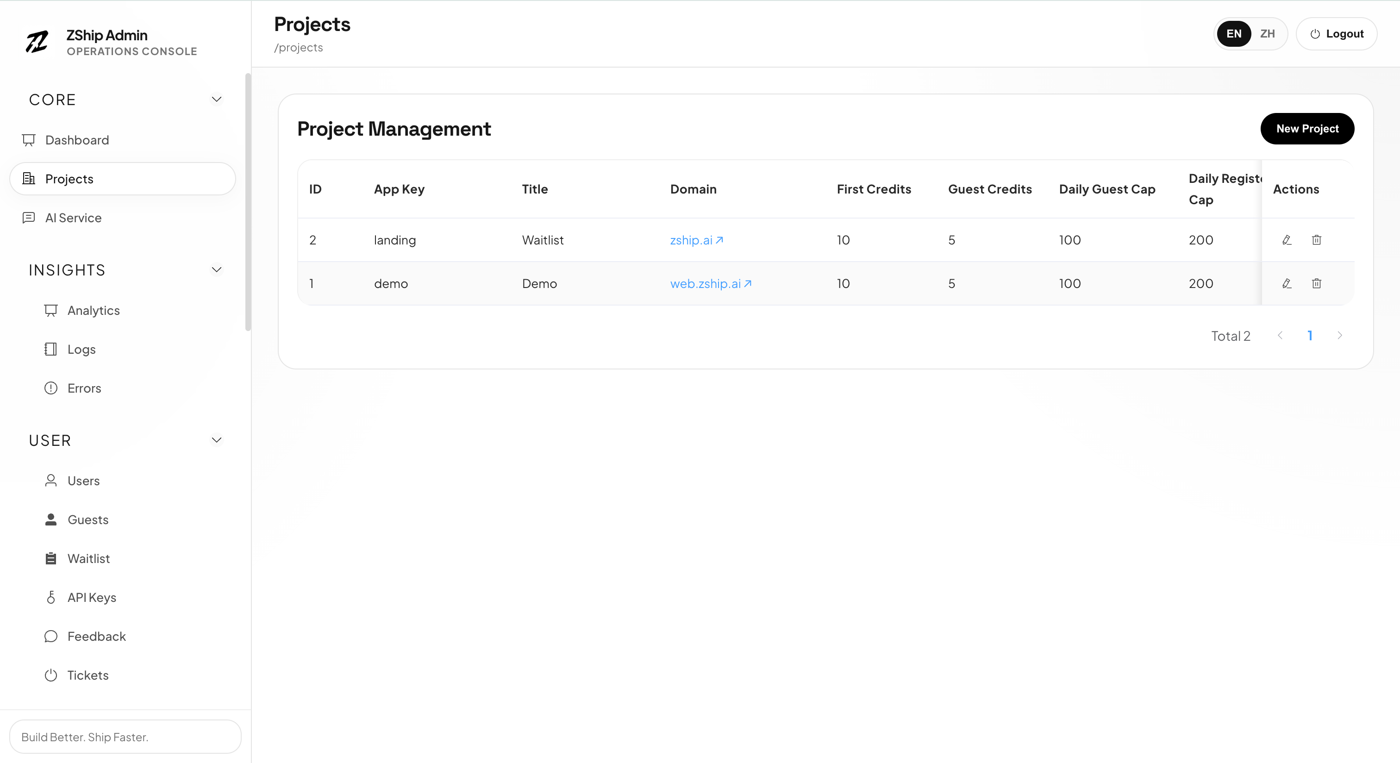Select the API Keys key icon
This screenshot has height=763, width=1400.
coord(50,597)
